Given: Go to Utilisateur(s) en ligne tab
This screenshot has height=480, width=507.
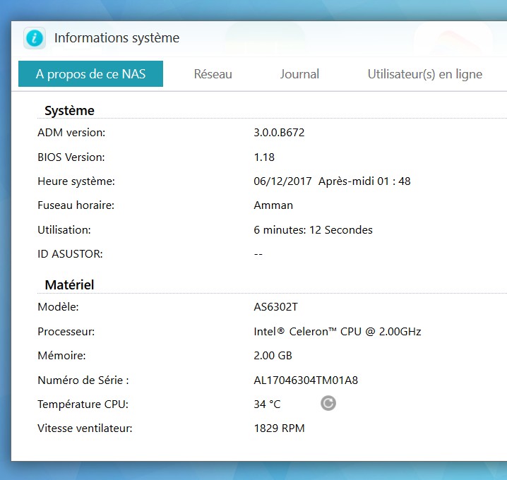Looking at the screenshot, I should tap(424, 74).
